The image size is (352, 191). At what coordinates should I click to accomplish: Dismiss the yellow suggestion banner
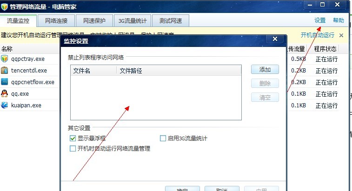point(341,35)
